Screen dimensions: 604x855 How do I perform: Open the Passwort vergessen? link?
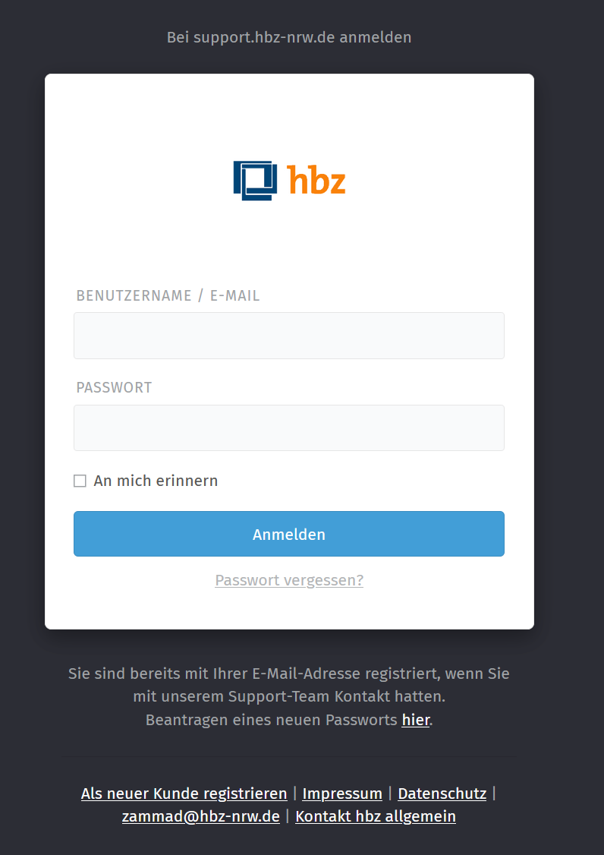[289, 580]
